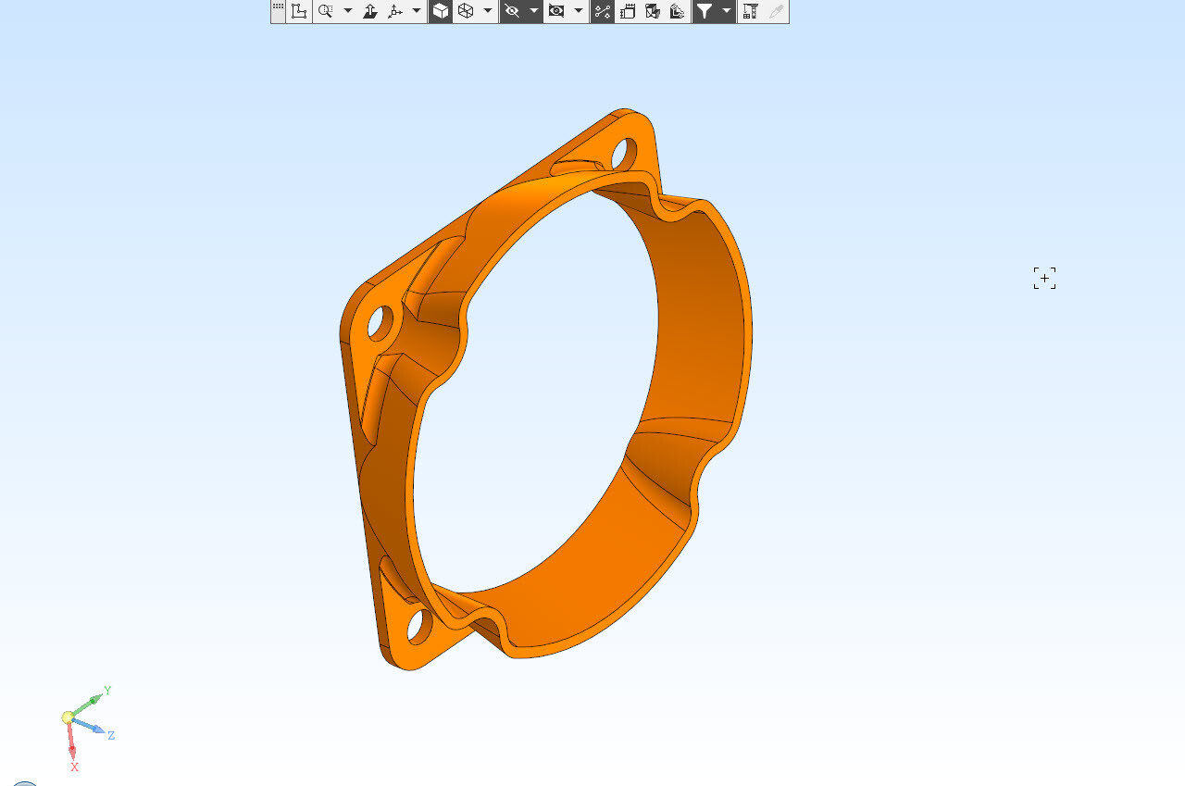Open the zoom options dropdown arrow
Image resolution: width=1185 pixels, height=786 pixels.
348,11
